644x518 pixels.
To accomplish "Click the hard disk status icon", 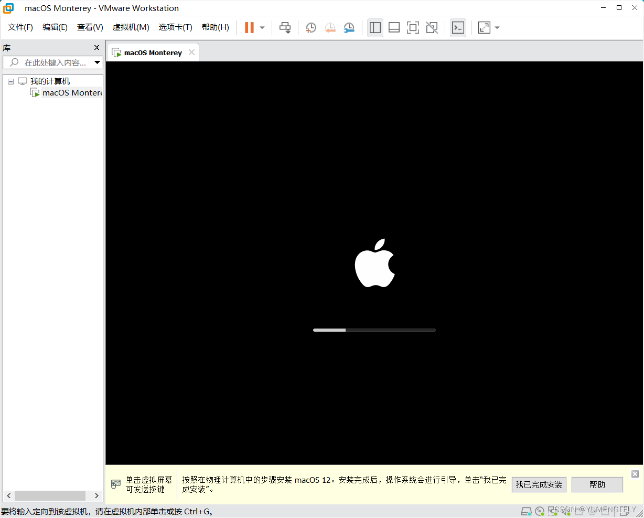I will pos(527,511).
